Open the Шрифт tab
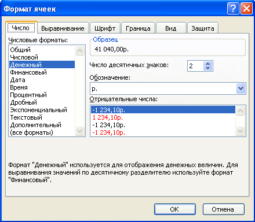This screenshot has width=255, height=222. point(105,28)
